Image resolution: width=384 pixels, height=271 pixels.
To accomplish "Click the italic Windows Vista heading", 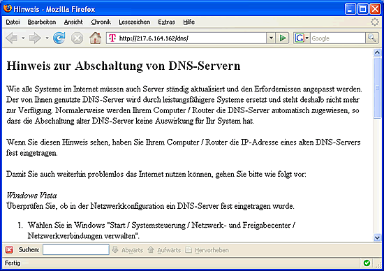I will point(31,196).
